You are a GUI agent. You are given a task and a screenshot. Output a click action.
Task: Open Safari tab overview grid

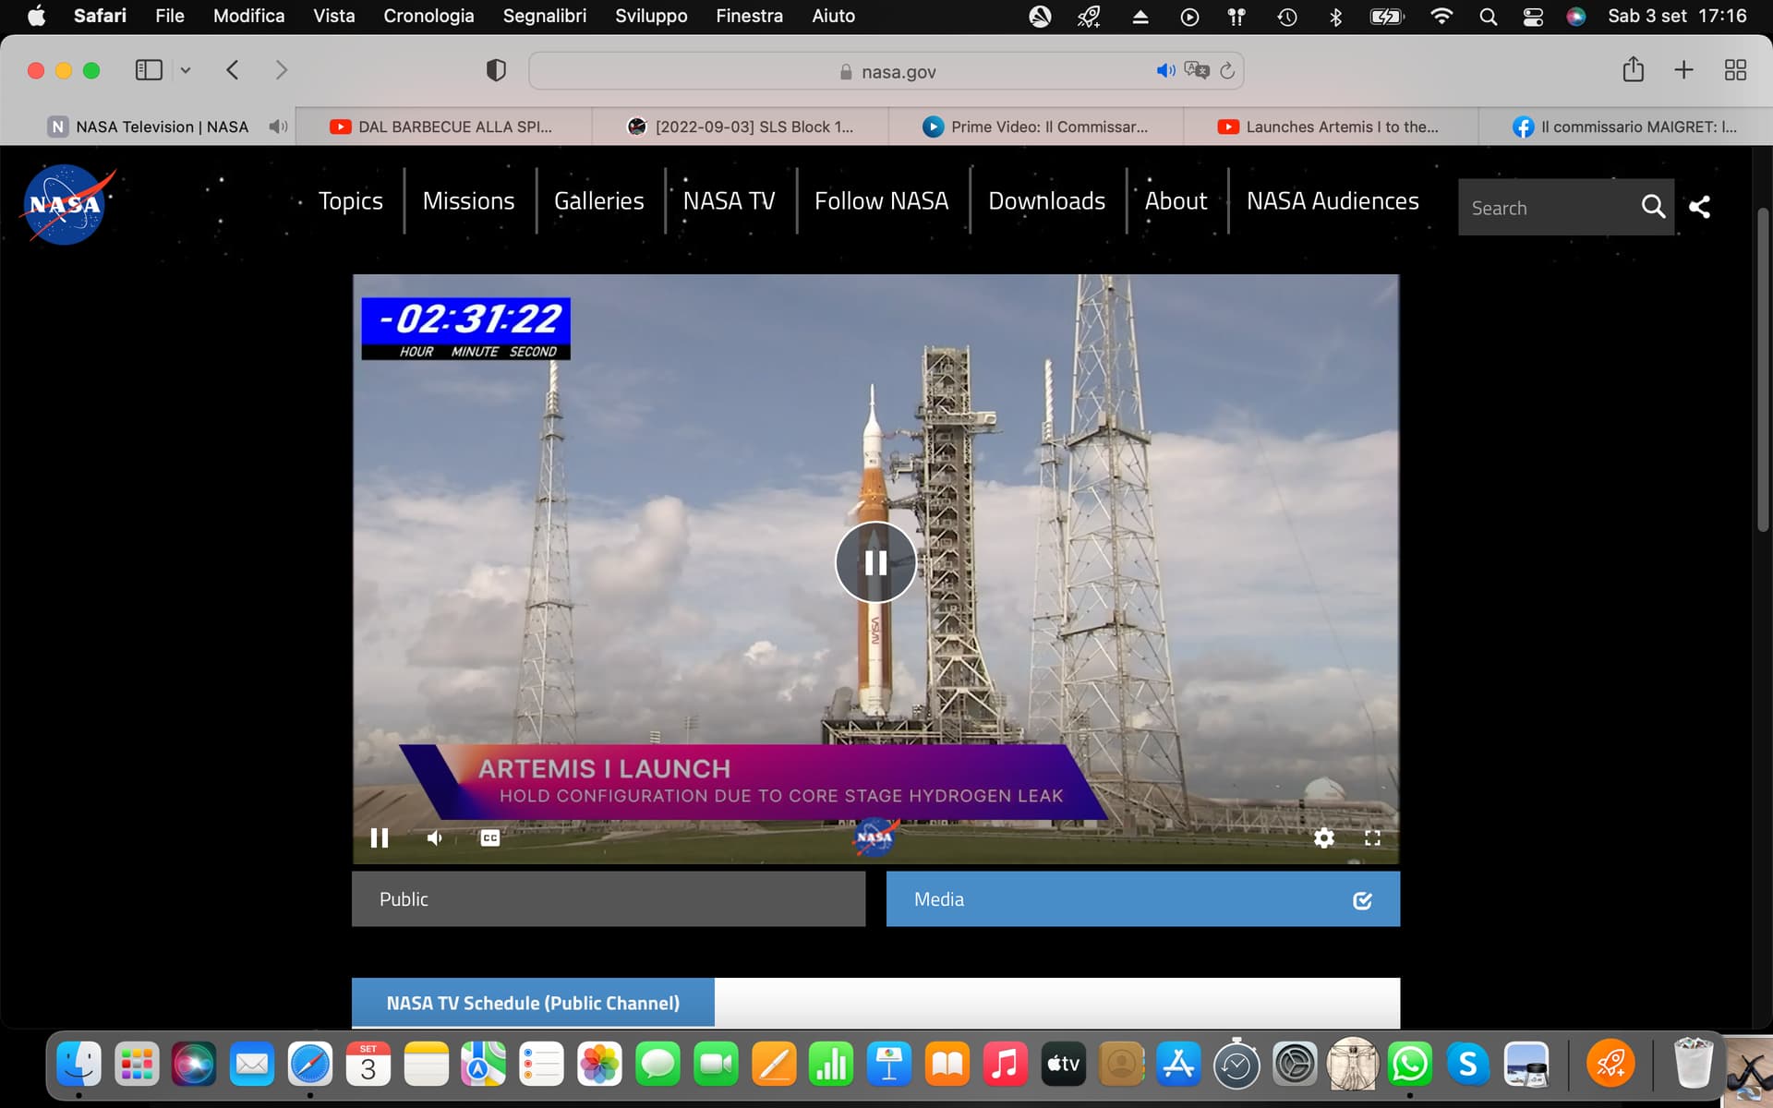pyautogui.click(x=1735, y=70)
